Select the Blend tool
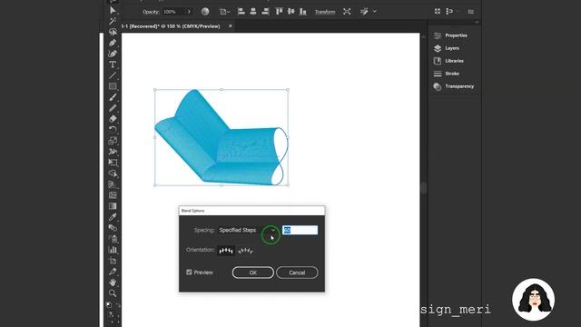The image size is (581, 327). (113, 228)
